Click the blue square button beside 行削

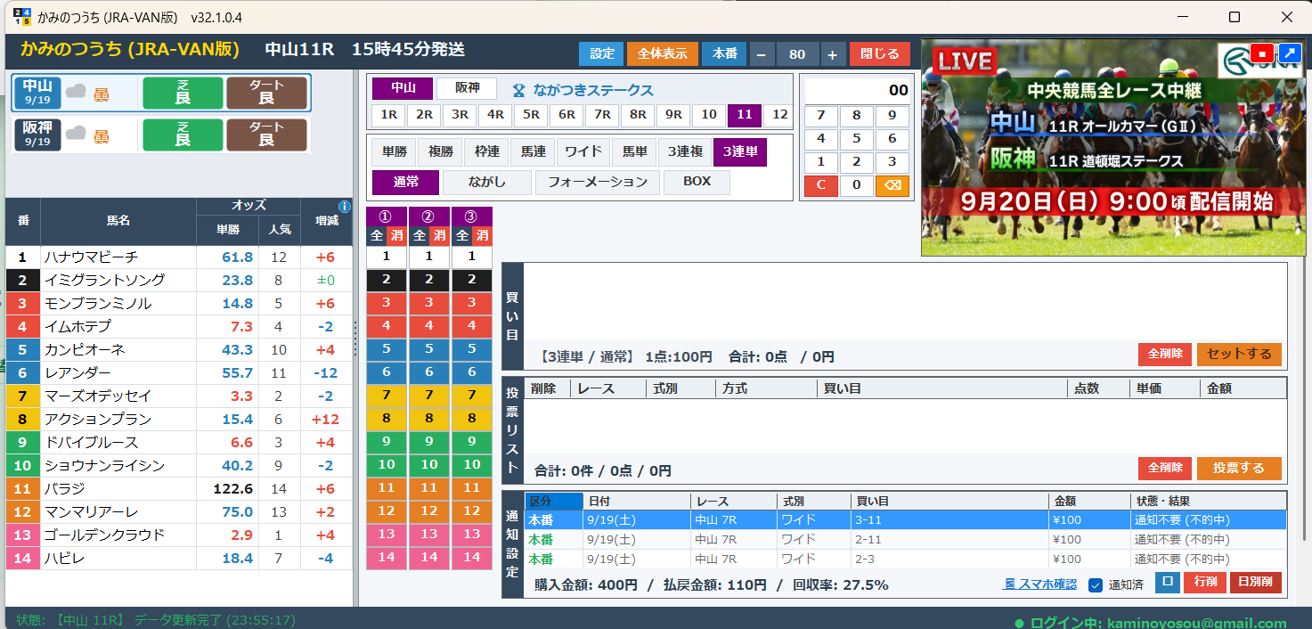pyautogui.click(x=1168, y=583)
